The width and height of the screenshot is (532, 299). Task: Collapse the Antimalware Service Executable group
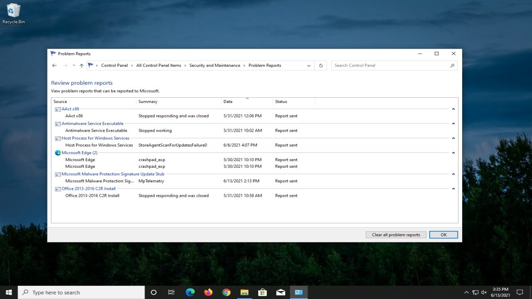pos(453,124)
